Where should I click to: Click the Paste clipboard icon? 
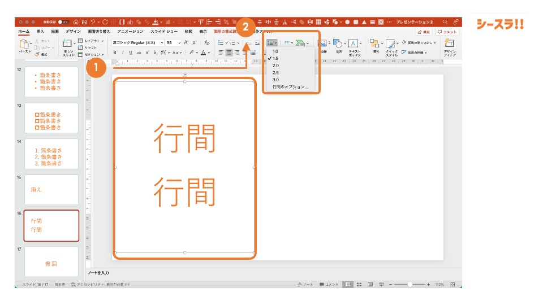tap(24, 44)
